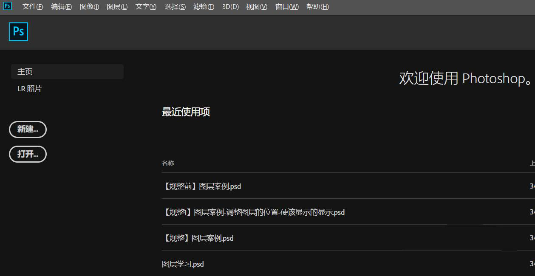Open the 视图 menu
This screenshot has height=276, width=535.
[x=256, y=6]
